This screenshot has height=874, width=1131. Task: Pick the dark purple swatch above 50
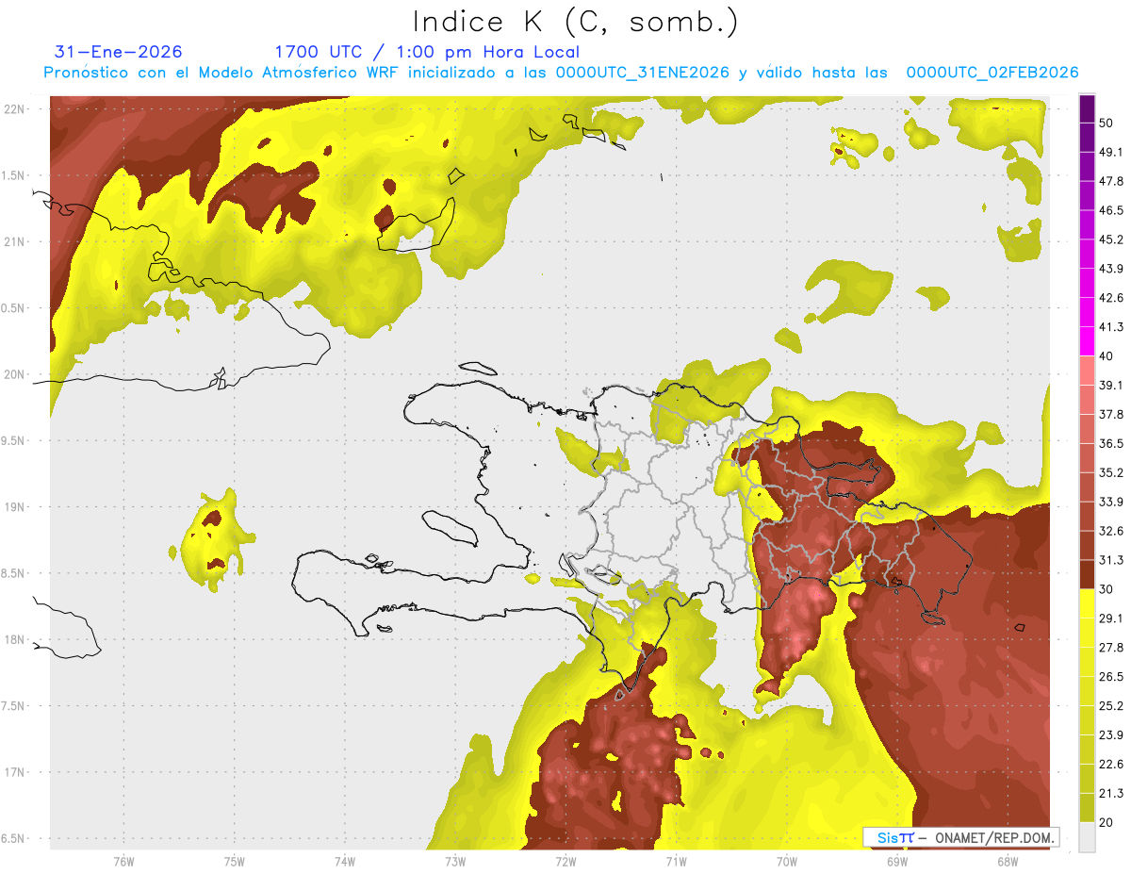(x=1087, y=108)
